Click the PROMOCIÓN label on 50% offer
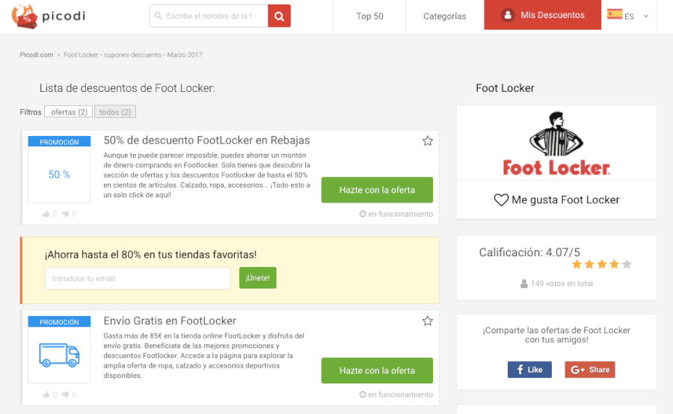Screen dimensions: 673x414 pyautogui.click(x=59, y=142)
